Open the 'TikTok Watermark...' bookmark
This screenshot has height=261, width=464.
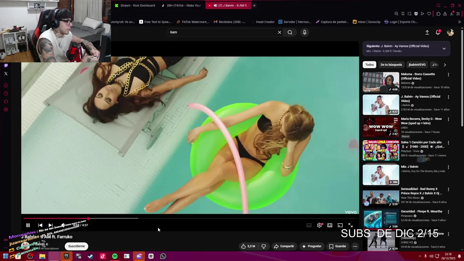(192, 22)
